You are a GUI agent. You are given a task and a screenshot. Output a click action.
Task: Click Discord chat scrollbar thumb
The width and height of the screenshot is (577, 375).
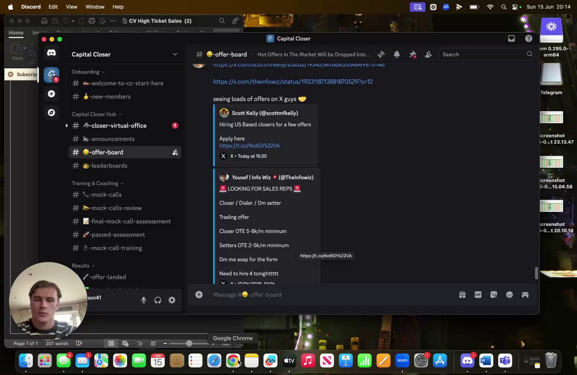536,273
